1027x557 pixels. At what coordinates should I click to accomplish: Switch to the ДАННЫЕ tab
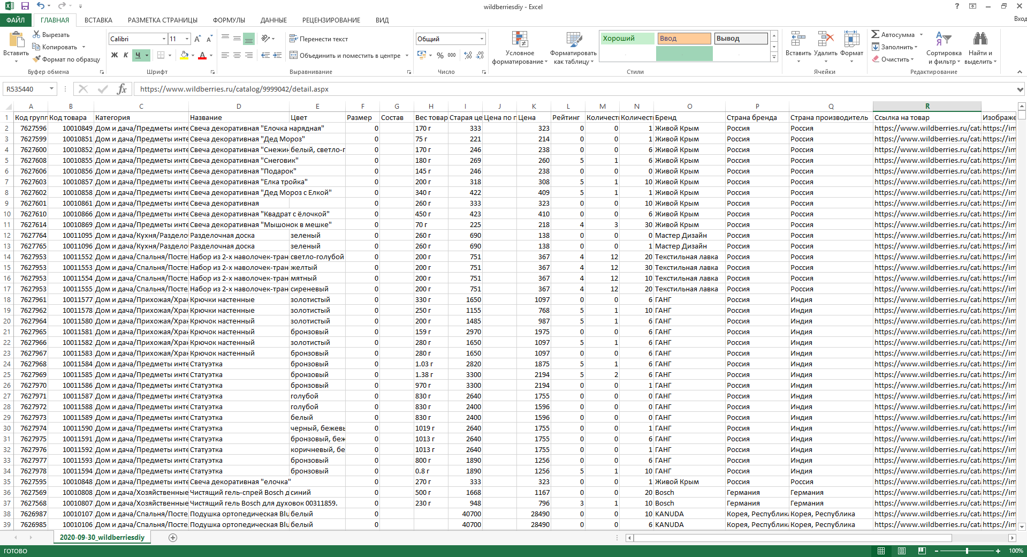273,20
